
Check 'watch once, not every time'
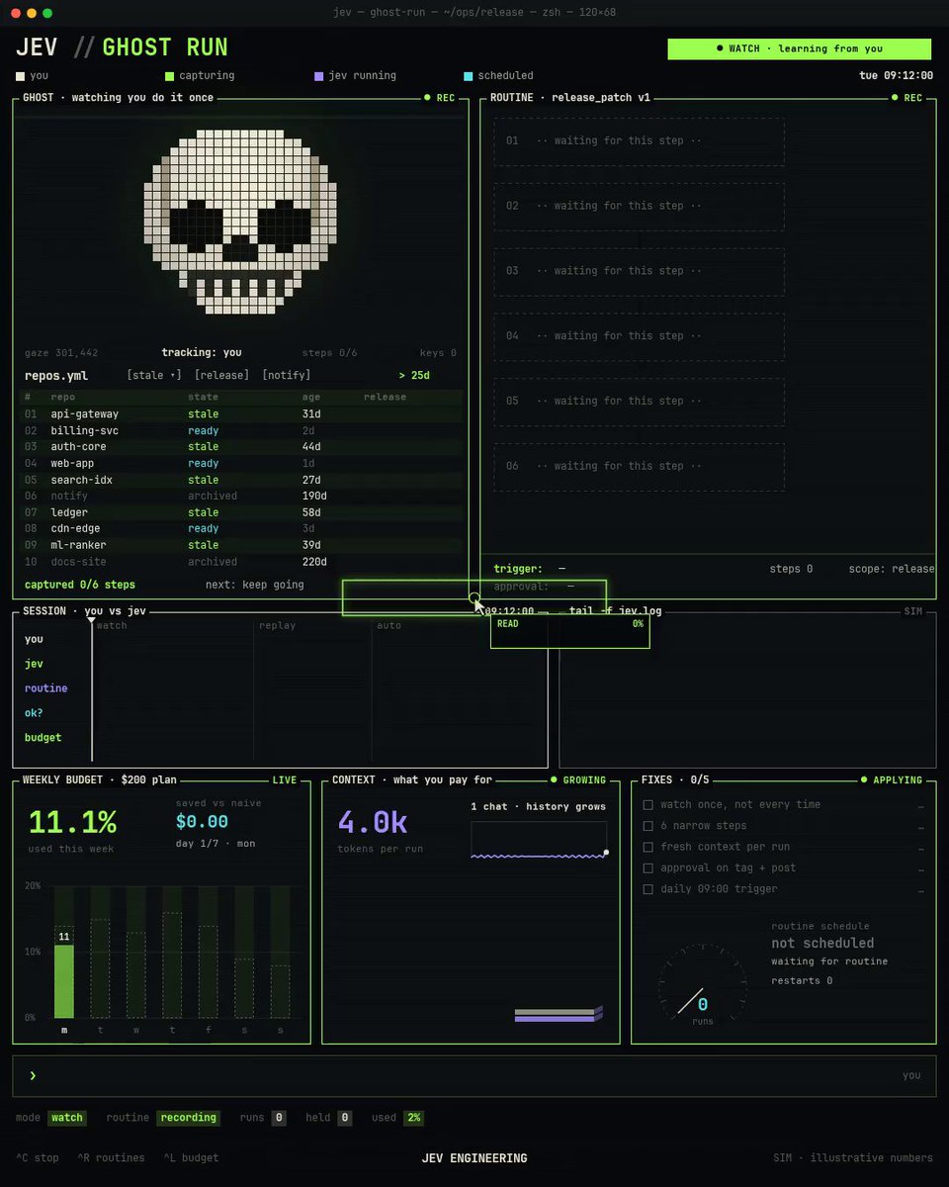point(648,804)
